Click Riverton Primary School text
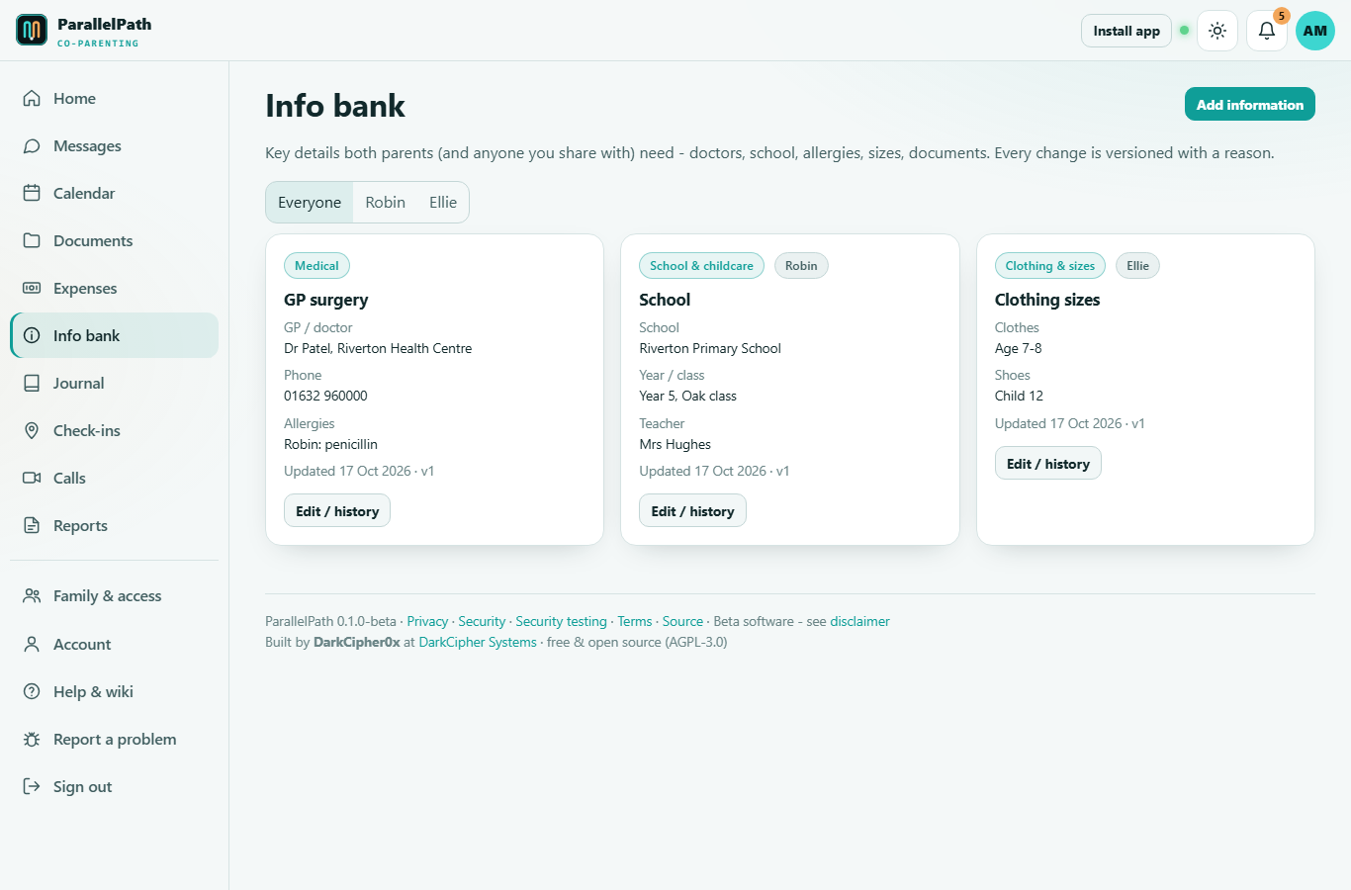 click(x=710, y=348)
